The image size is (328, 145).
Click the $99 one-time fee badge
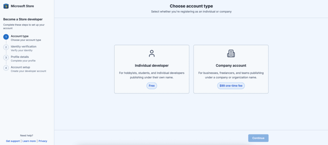point(231,86)
